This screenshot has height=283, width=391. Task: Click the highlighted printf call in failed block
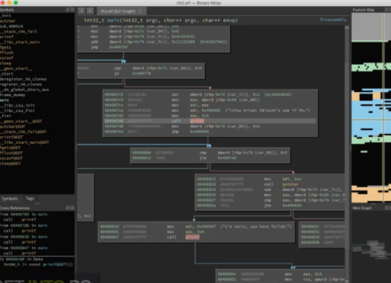(x=192, y=237)
